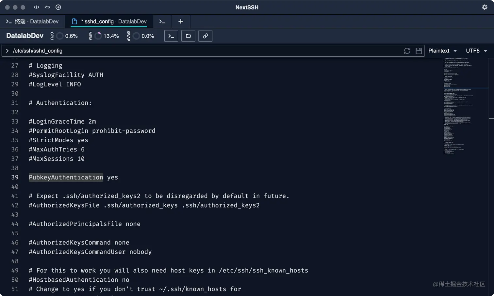Click the text '#StrictModes yes'

tap(58, 140)
